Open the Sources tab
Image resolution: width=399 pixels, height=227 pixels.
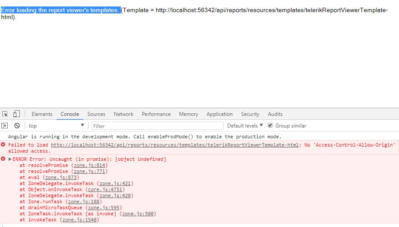pos(96,114)
